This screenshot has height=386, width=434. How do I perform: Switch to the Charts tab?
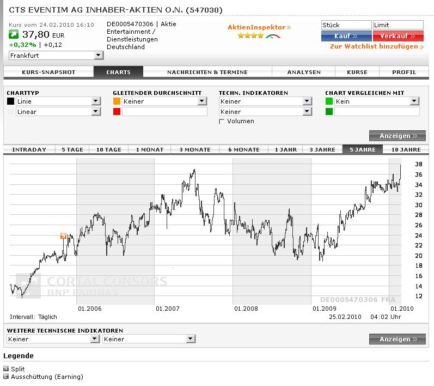pos(119,73)
